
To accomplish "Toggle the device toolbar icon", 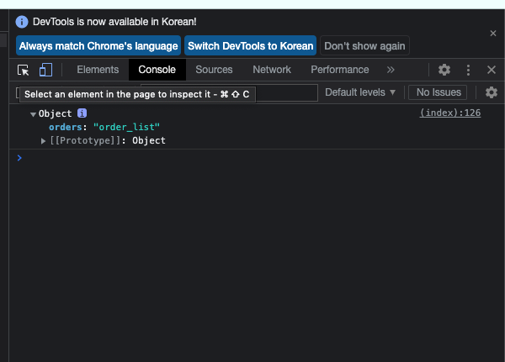I will [x=45, y=70].
